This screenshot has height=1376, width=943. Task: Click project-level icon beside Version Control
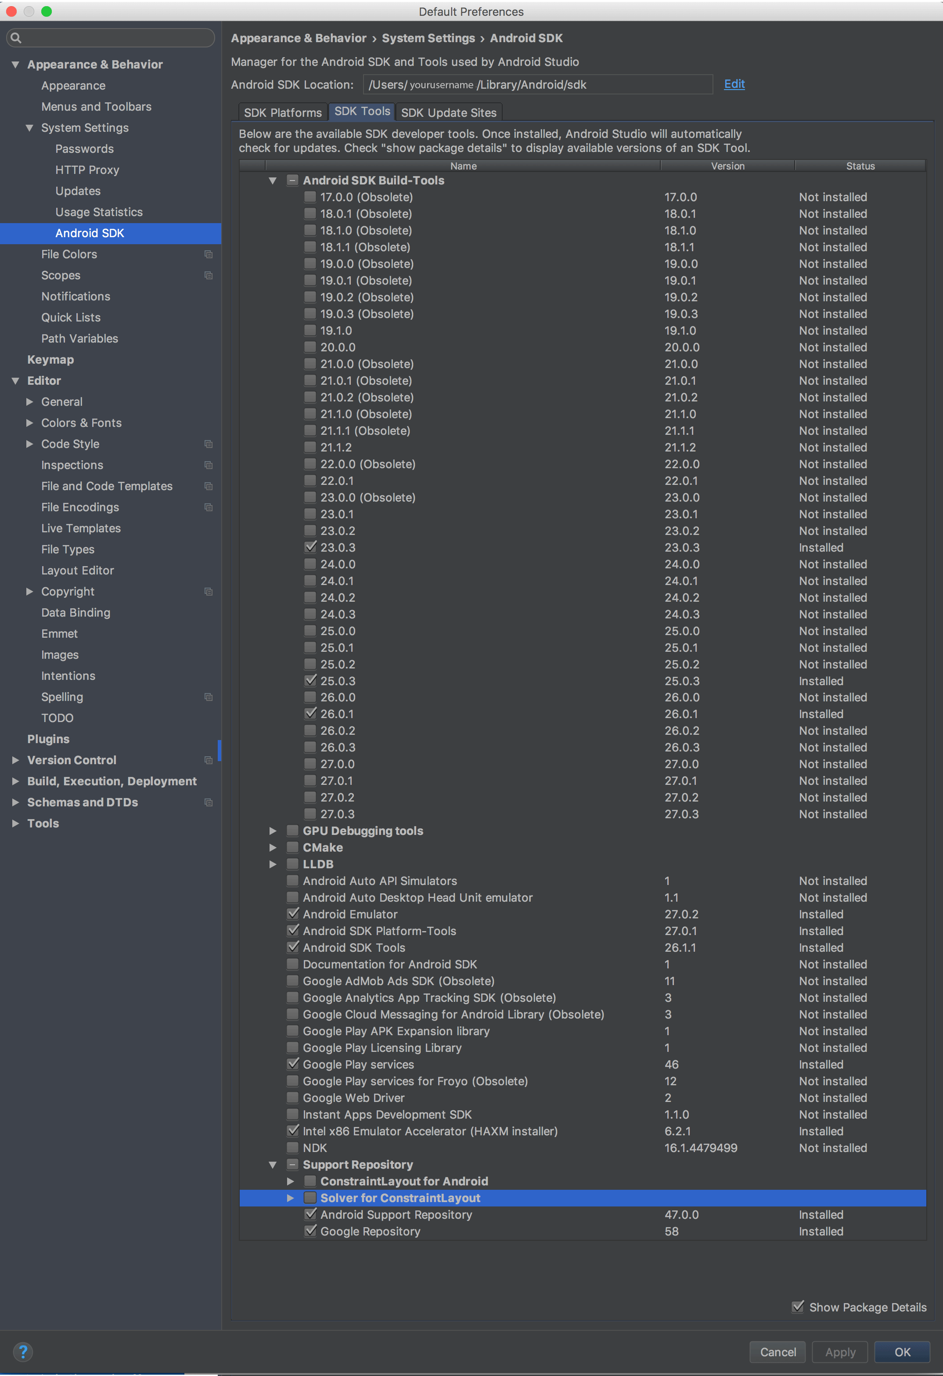pos(209,760)
